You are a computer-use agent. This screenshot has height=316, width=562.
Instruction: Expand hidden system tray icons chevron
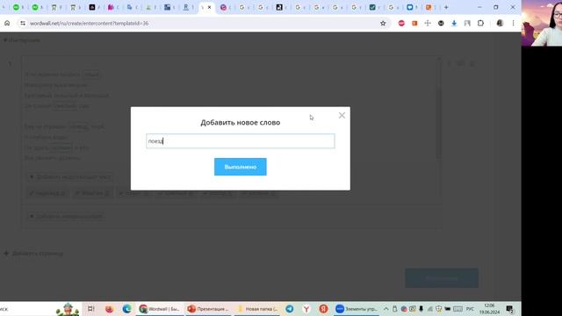pyautogui.click(x=386, y=309)
